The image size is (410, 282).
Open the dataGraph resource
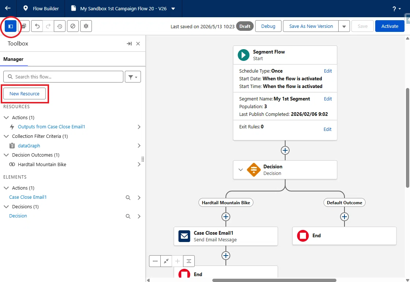pyautogui.click(x=29, y=146)
